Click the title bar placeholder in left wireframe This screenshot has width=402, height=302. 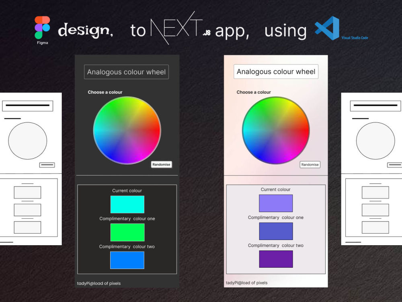click(x=28, y=106)
